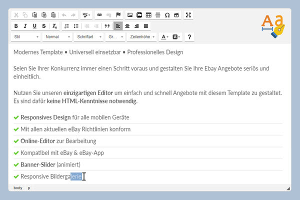Insert a table
Viewport: 300px width, 200px height.
pyautogui.click(x=148, y=15)
